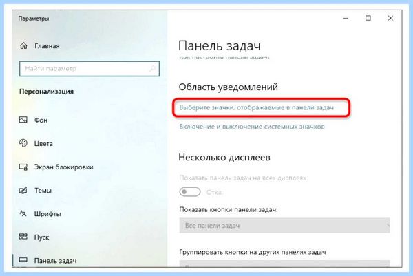This screenshot has height=276, width=413.
Task: Click the Панель задач page title
Action: [220, 46]
